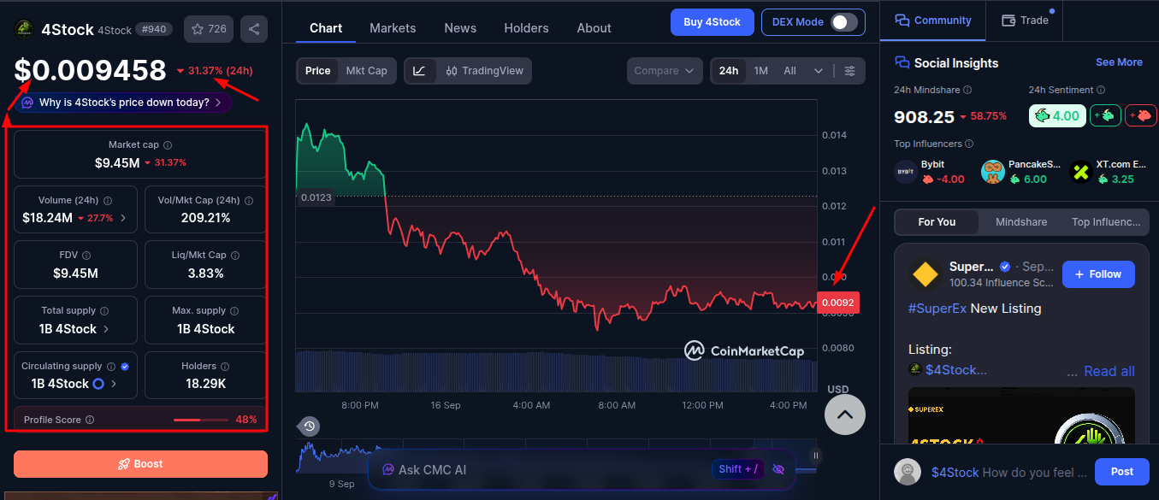Click Circulating supply info icon
1159x500 pixels.
pyautogui.click(x=110, y=366)
